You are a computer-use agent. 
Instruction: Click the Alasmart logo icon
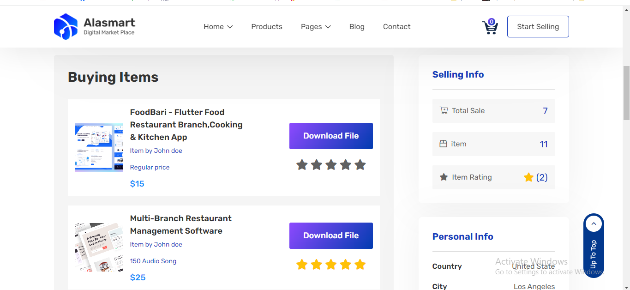[66, 27]
